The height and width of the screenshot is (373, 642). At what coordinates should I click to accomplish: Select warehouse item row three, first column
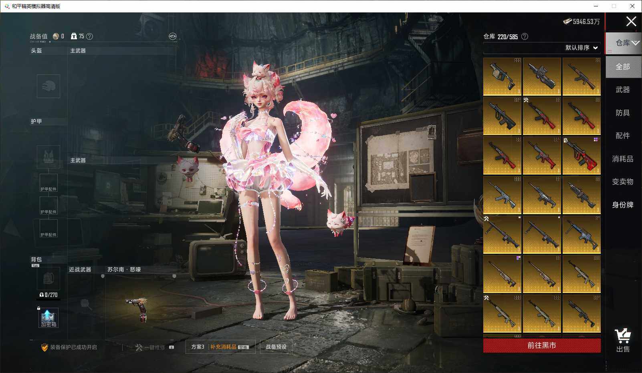(x=502, y=156)
